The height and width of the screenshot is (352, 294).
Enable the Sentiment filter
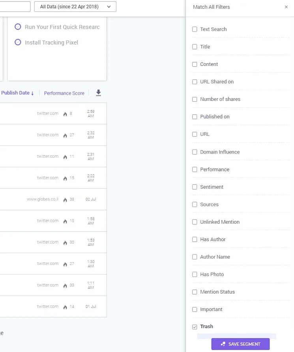[195, 187]
